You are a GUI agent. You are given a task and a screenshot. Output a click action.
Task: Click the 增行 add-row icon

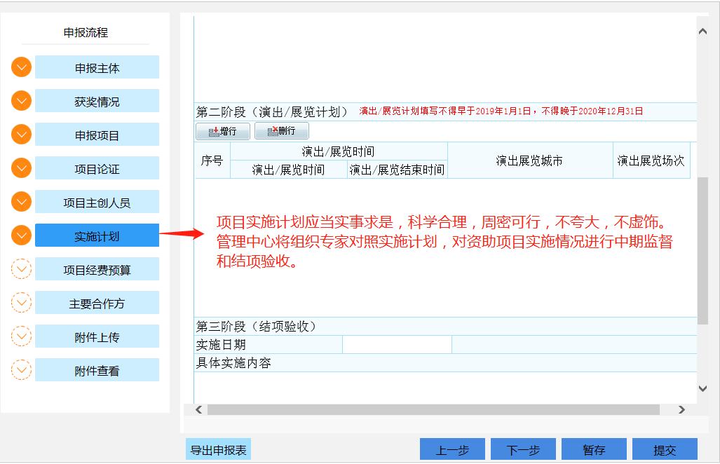(x=222, y=131)
